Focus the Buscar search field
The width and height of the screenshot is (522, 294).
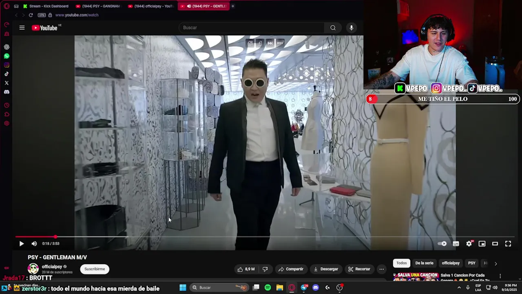click(x=252, y=28)
